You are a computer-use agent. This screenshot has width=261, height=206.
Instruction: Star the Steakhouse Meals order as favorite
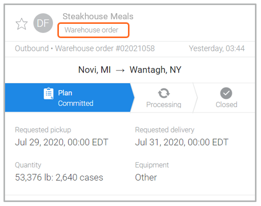pyautogui.click(x=21, y=24)
